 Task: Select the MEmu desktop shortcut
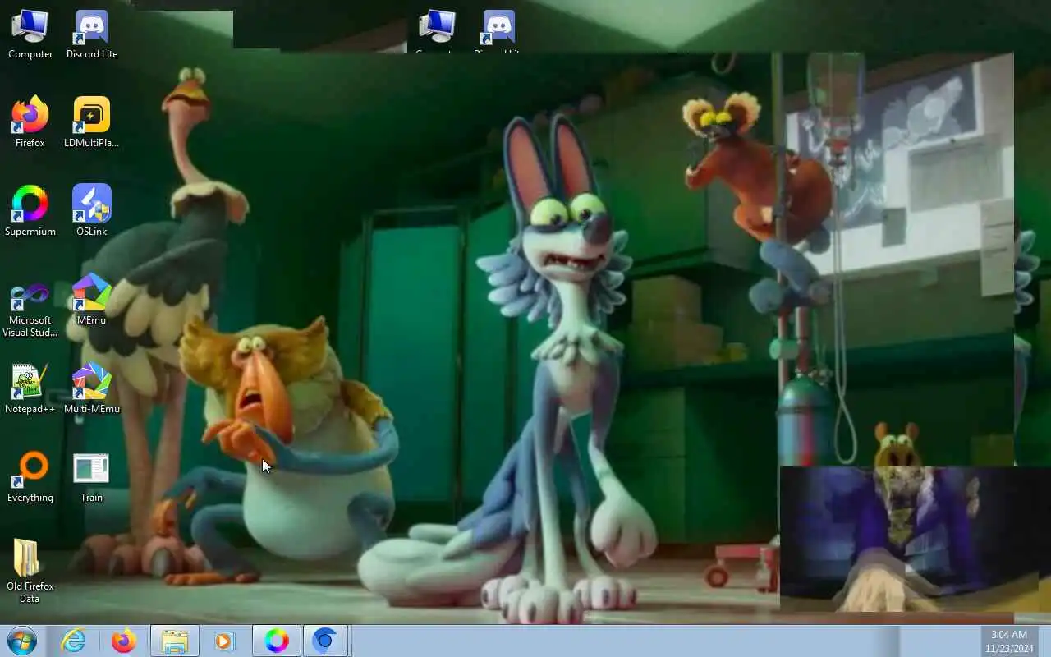pyautogui.click(x=92, y=301)
